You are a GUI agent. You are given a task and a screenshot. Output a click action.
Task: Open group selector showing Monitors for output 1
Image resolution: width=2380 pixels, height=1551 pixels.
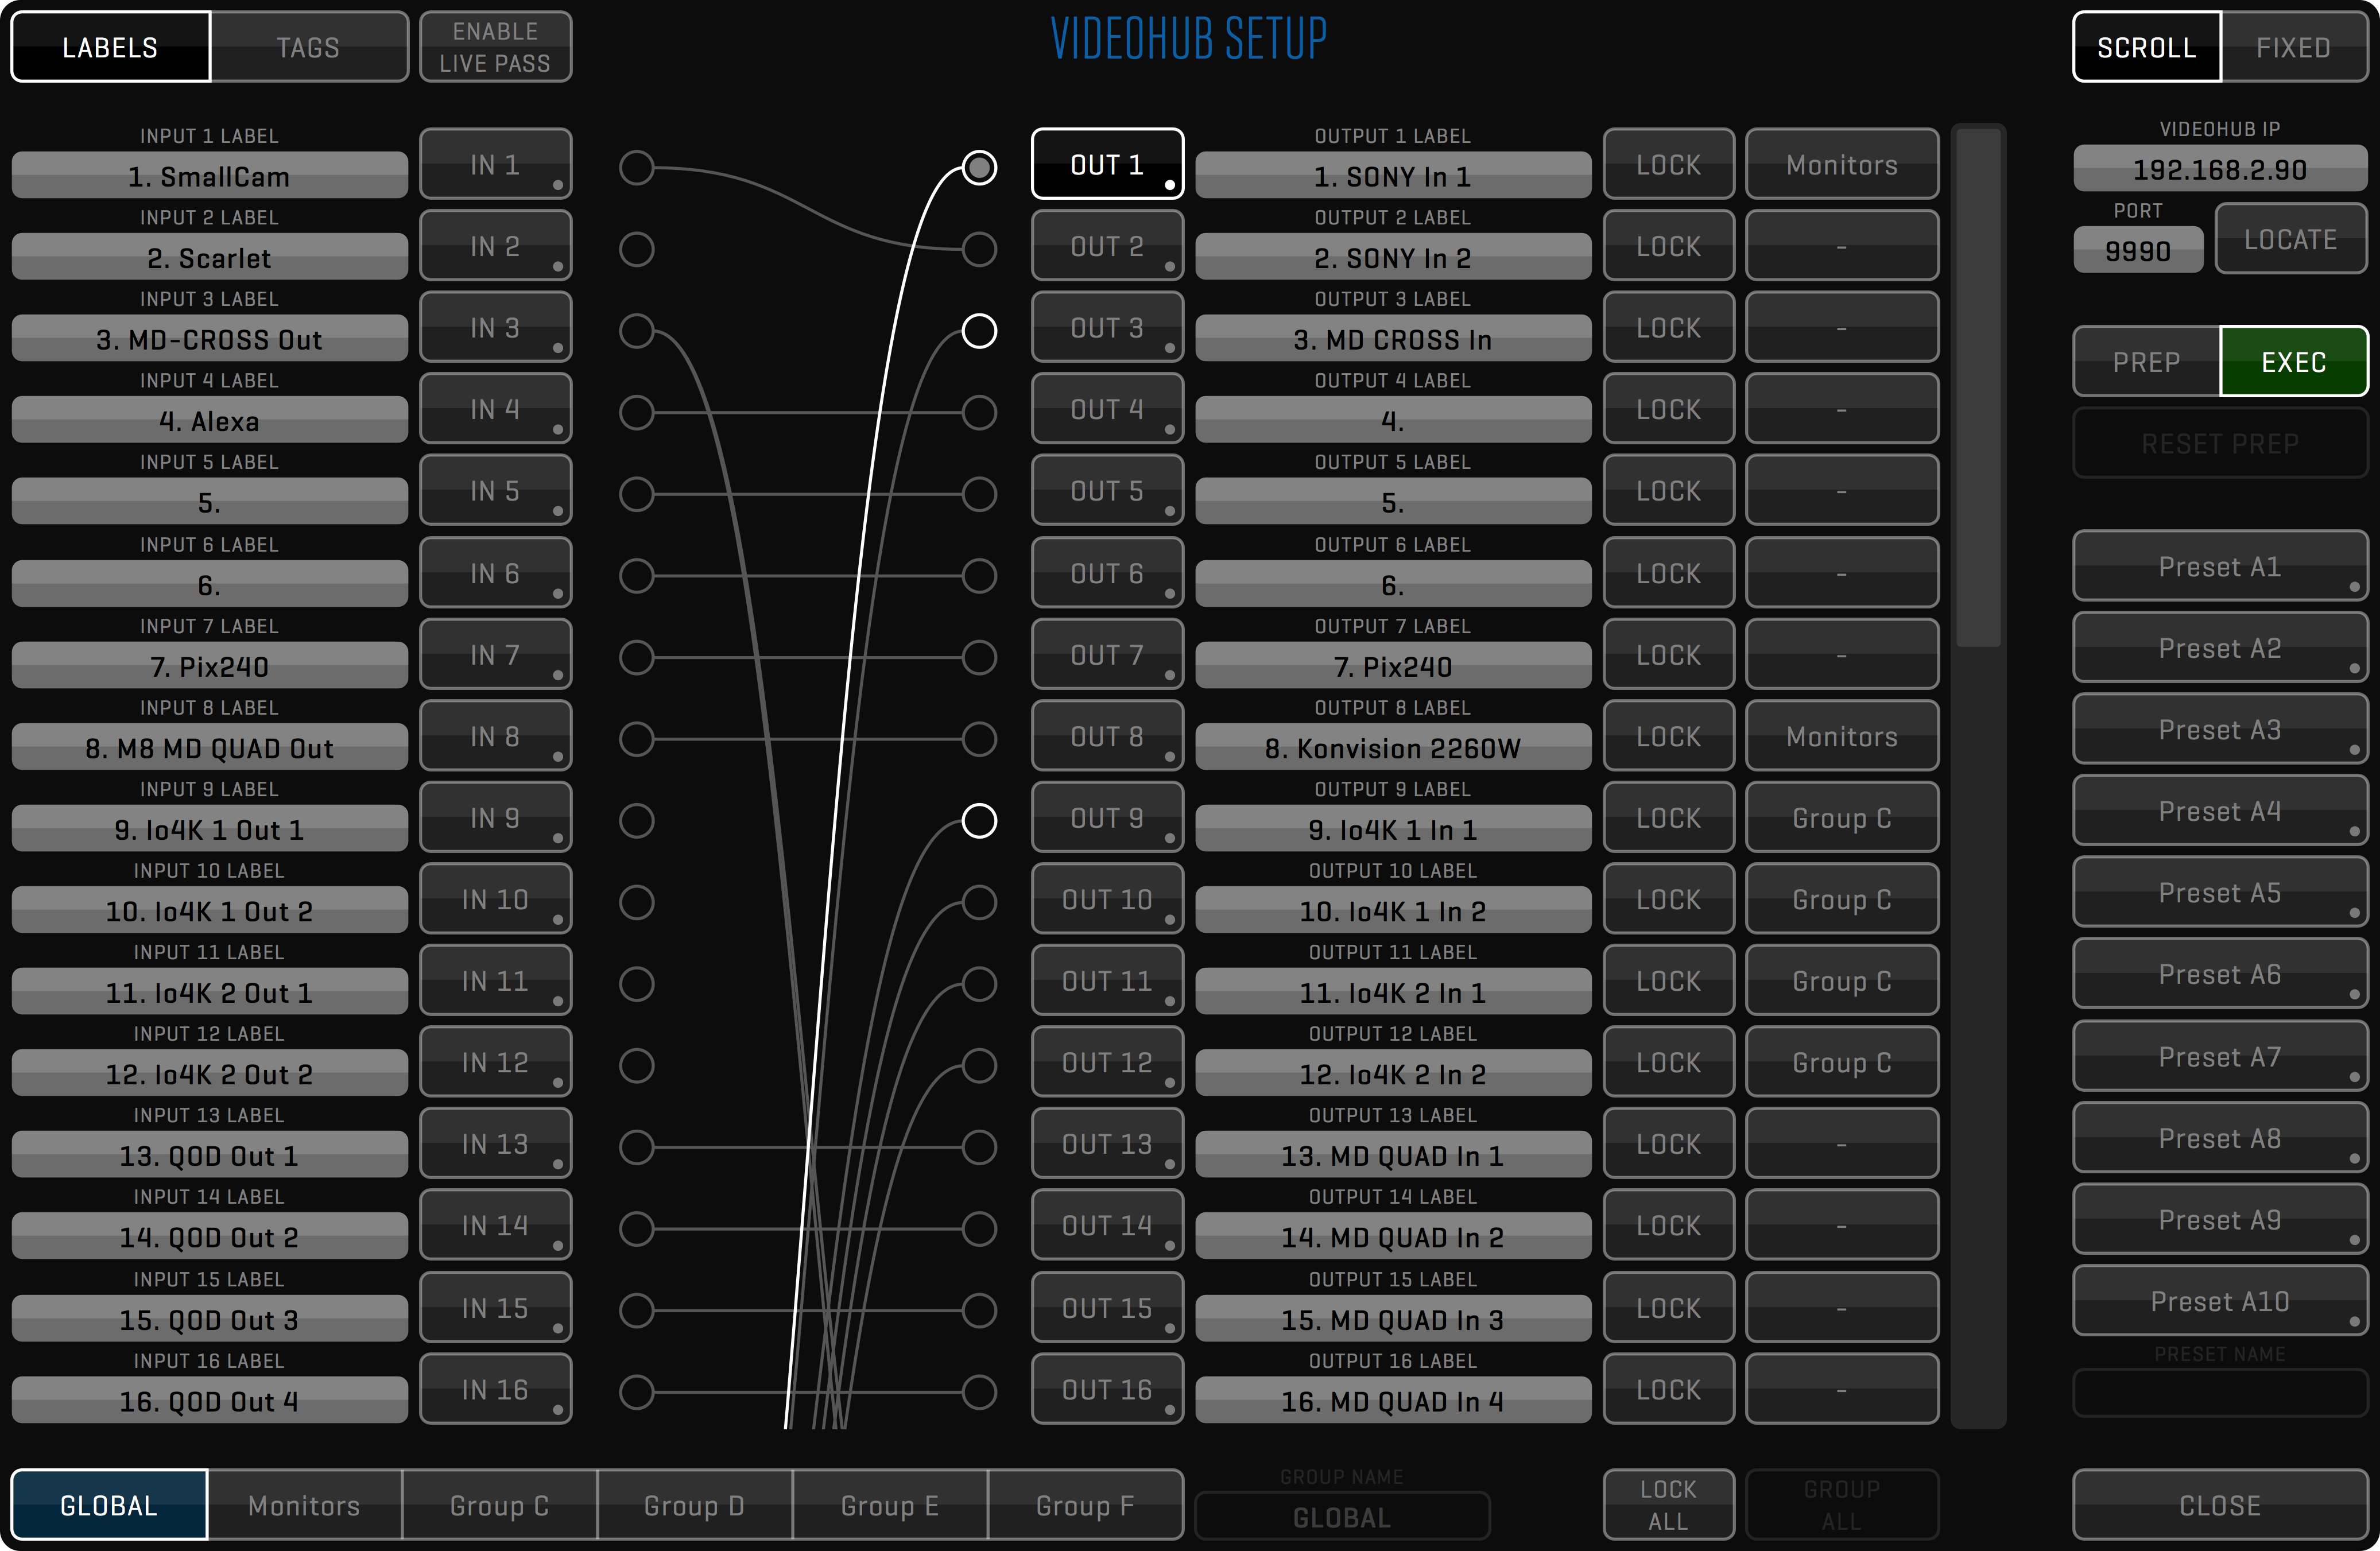(1841, 165)
